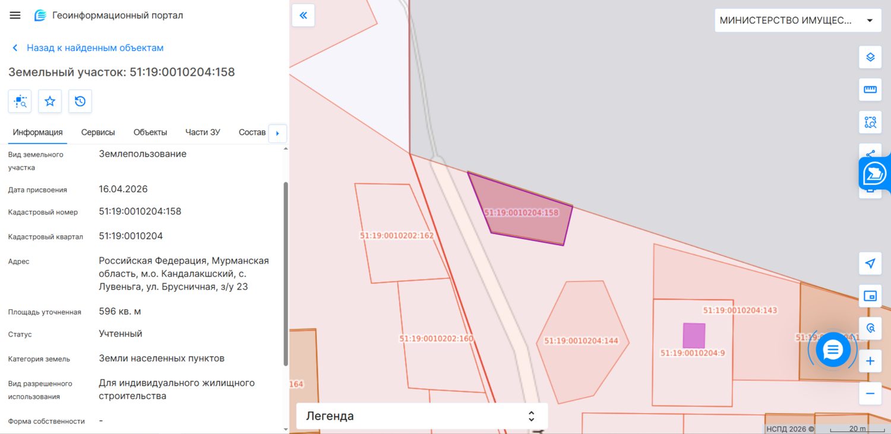Switch to the Части ЗУ tab

203,132
